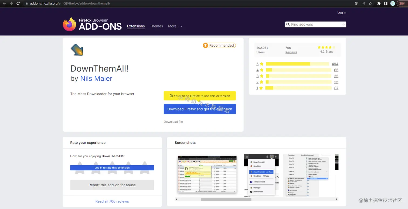
Task: Expand the More… dropdown menu
Action: click(175, 26)
